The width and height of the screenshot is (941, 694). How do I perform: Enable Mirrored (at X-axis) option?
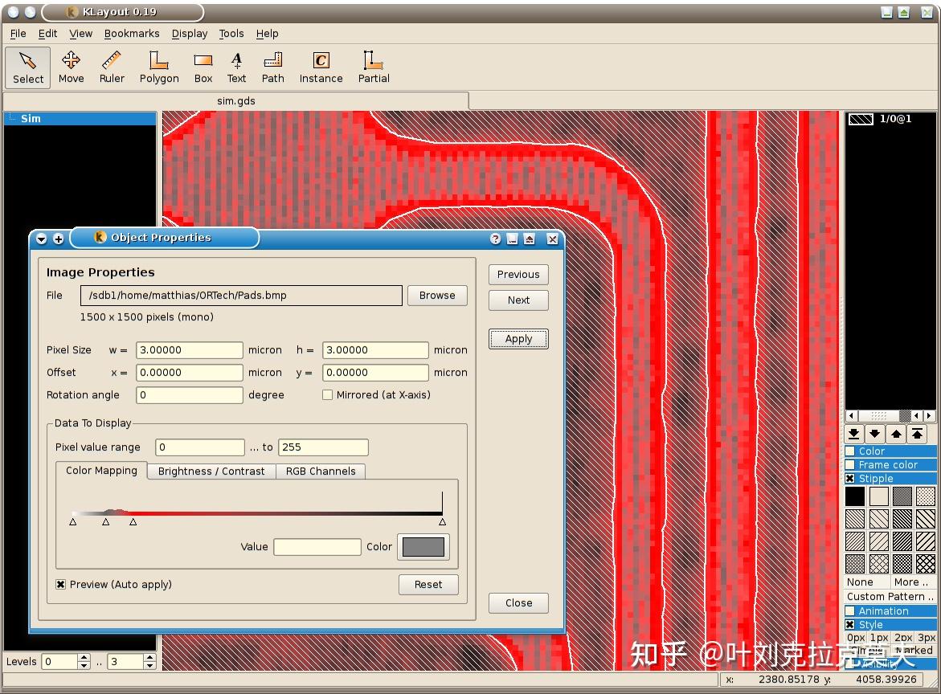tap(328, 394)
